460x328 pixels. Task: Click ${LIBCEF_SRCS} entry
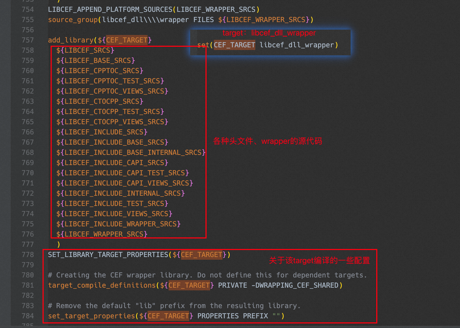coord(85,50)
